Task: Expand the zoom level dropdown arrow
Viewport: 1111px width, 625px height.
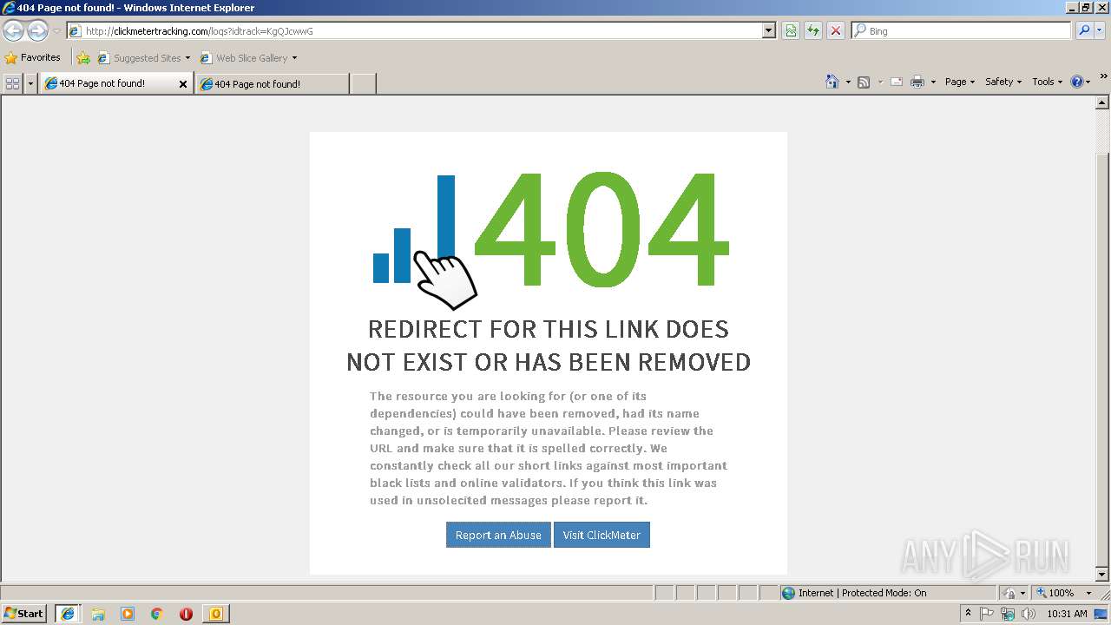Action: coord(1088,593)
